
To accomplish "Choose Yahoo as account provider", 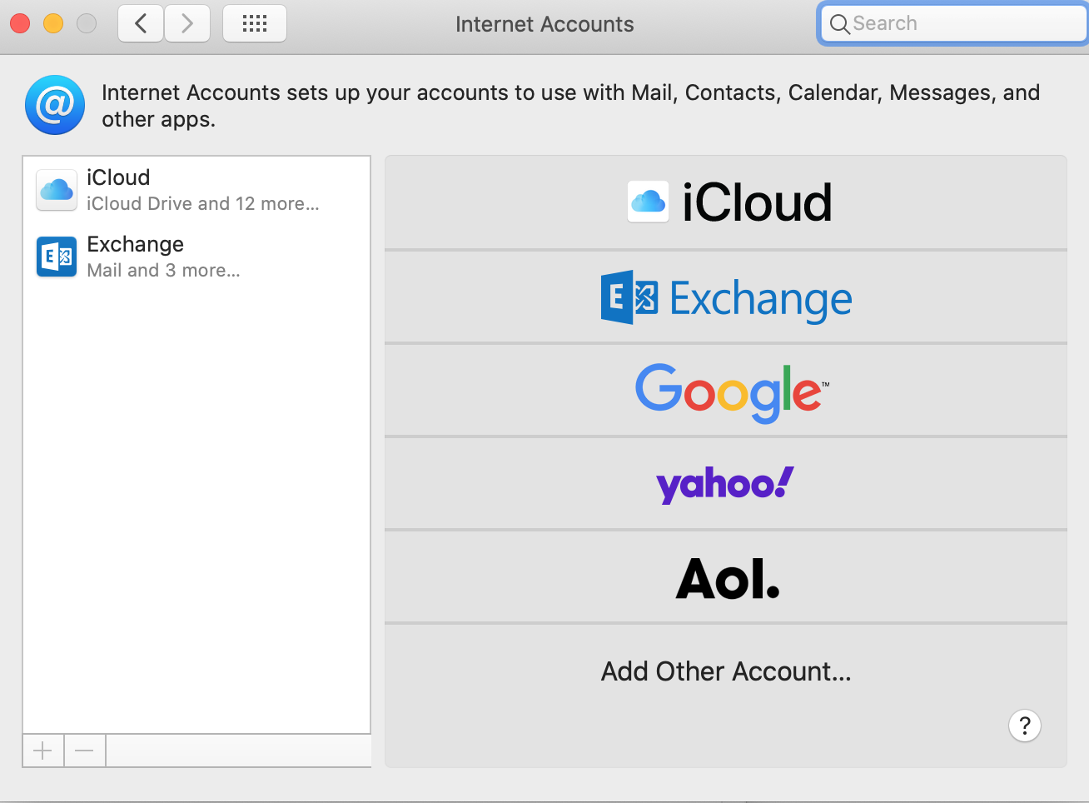I will point(726,484).
